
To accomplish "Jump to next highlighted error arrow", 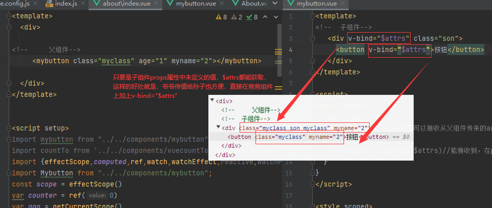I will 276,17.
